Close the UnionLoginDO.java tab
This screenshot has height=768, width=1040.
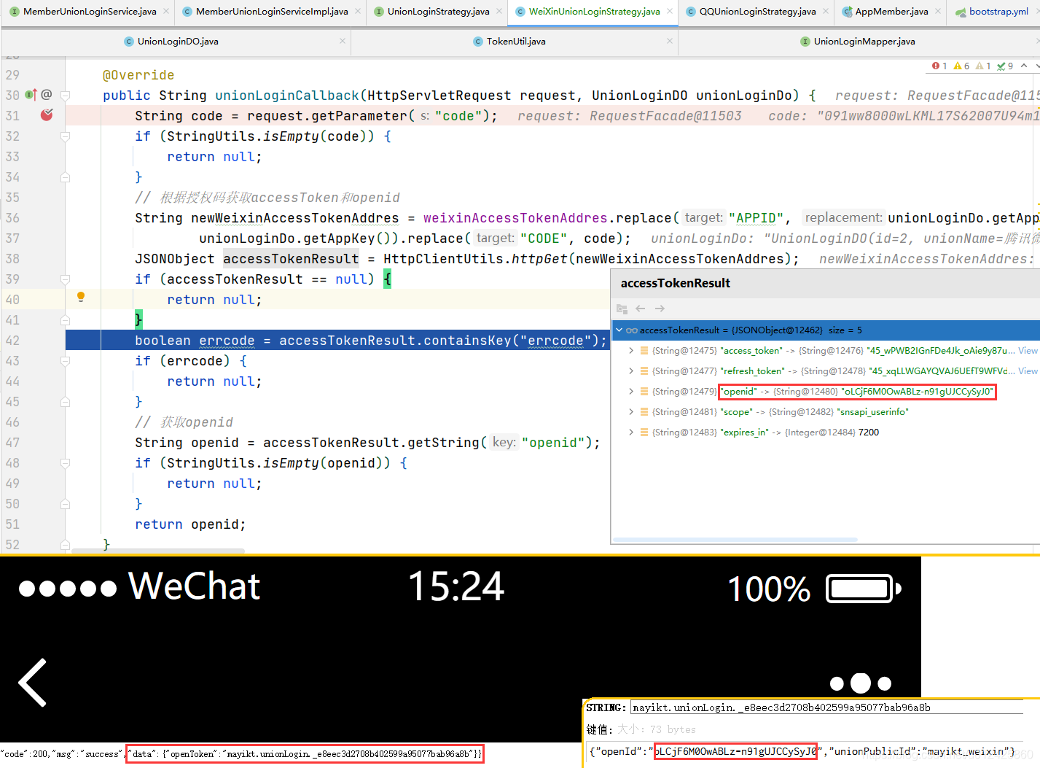point(343,41)
